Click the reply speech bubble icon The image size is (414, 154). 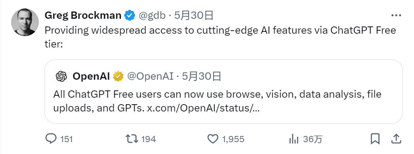(51, 139)
